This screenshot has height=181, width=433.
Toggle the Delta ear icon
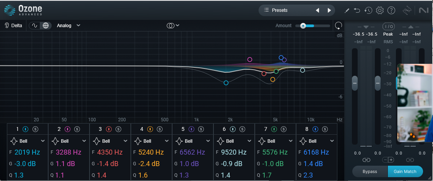tap(7, 25)
